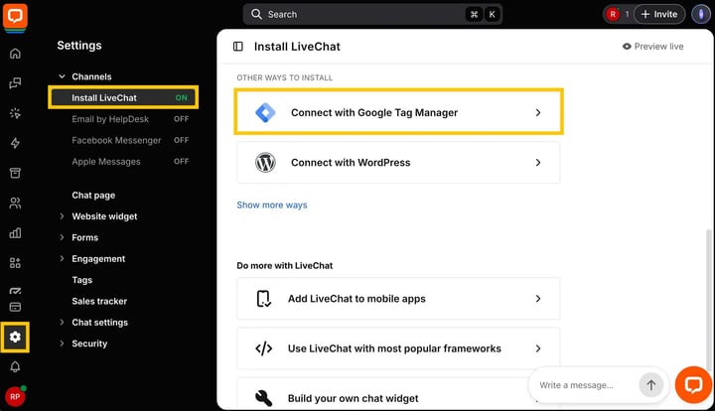Open the orange chat widget bubble
This screenshot has height=411, width=715.
click(693, 385)
